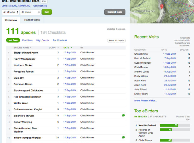Viewport: 194px width, 143px height.
Task: Click the red map location pin
Action: [x=161, y=7]
